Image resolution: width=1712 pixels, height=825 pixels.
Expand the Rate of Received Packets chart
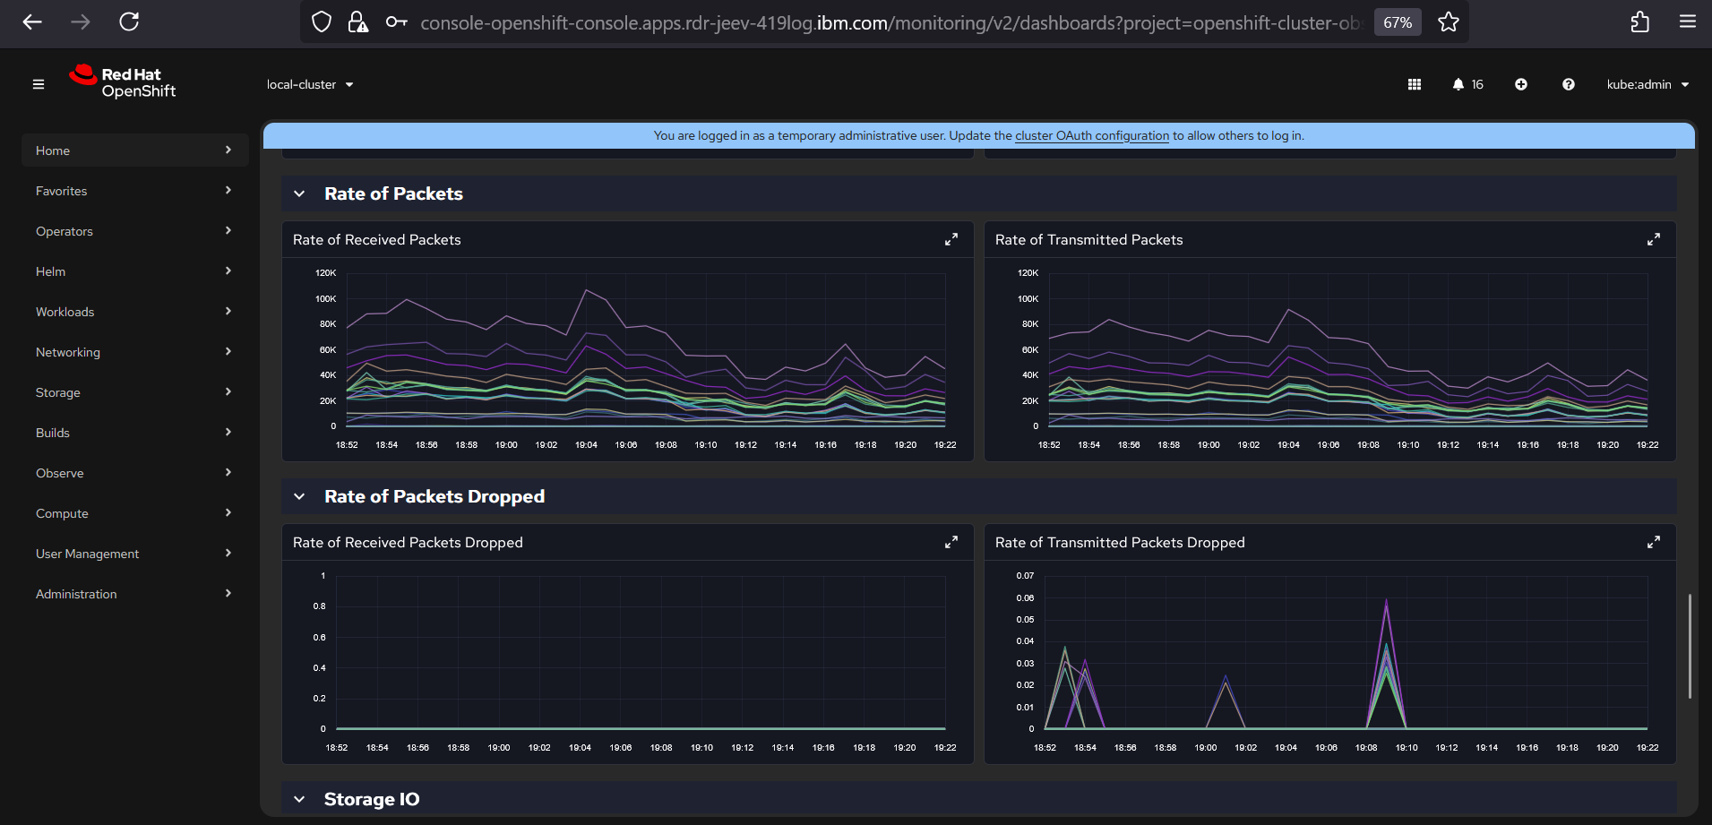click(x=951, y=239)
